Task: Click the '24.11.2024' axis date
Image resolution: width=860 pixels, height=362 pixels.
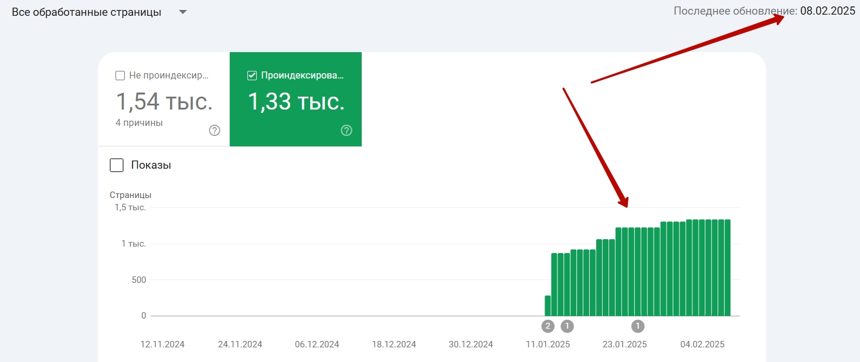Action: coord(240,344)
